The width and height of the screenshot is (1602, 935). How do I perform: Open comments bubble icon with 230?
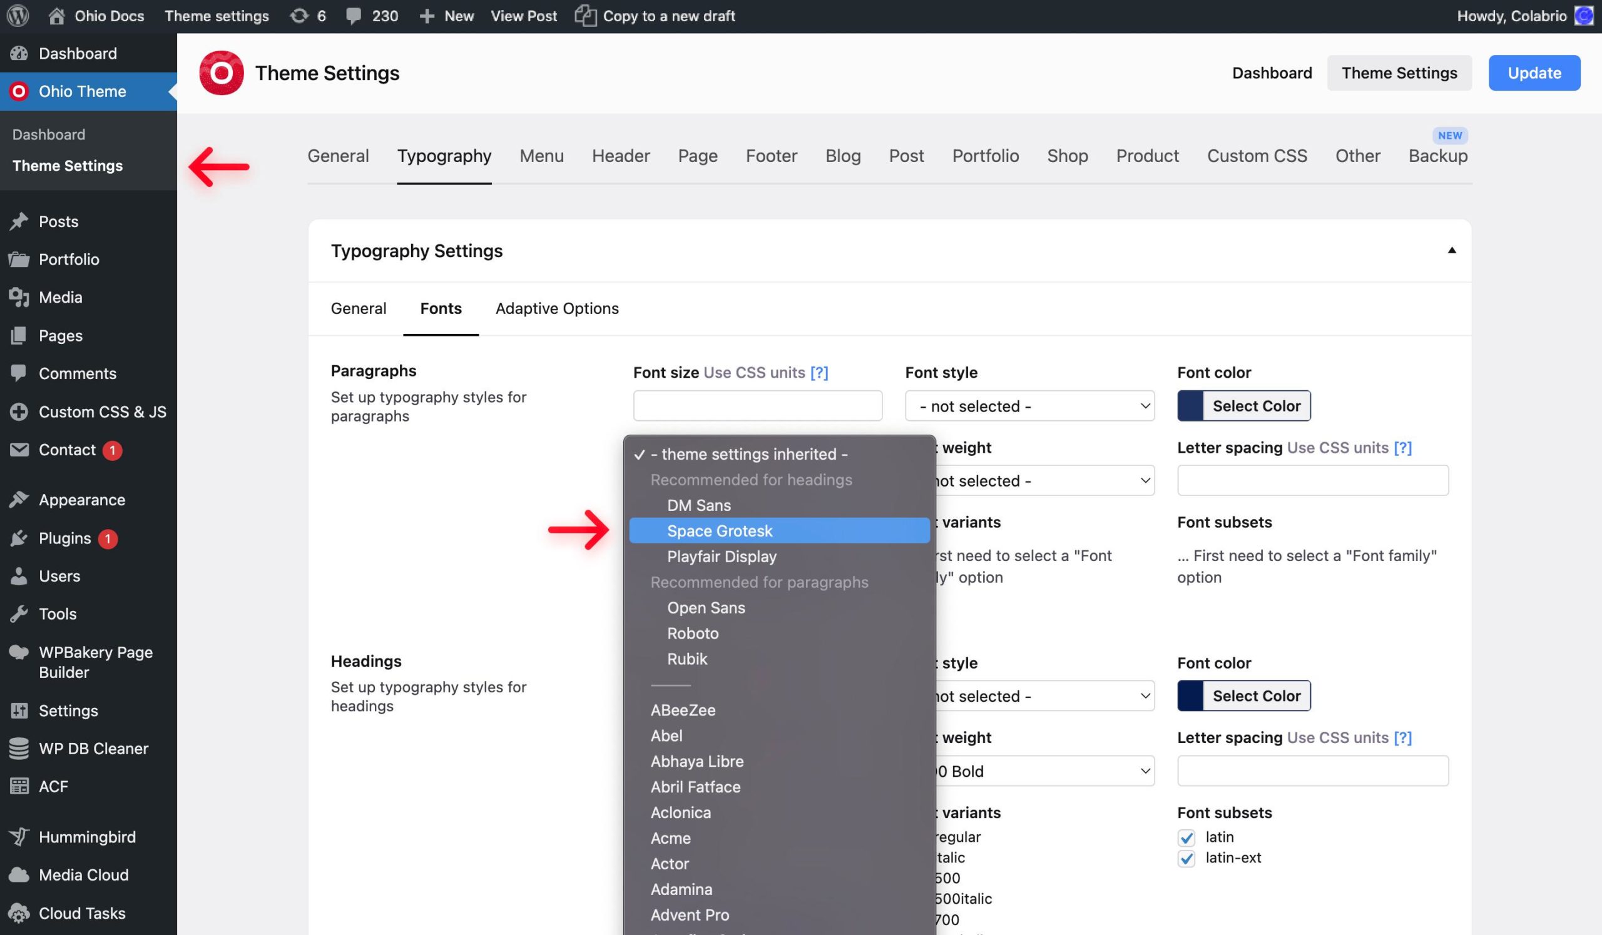pos(354,16)
